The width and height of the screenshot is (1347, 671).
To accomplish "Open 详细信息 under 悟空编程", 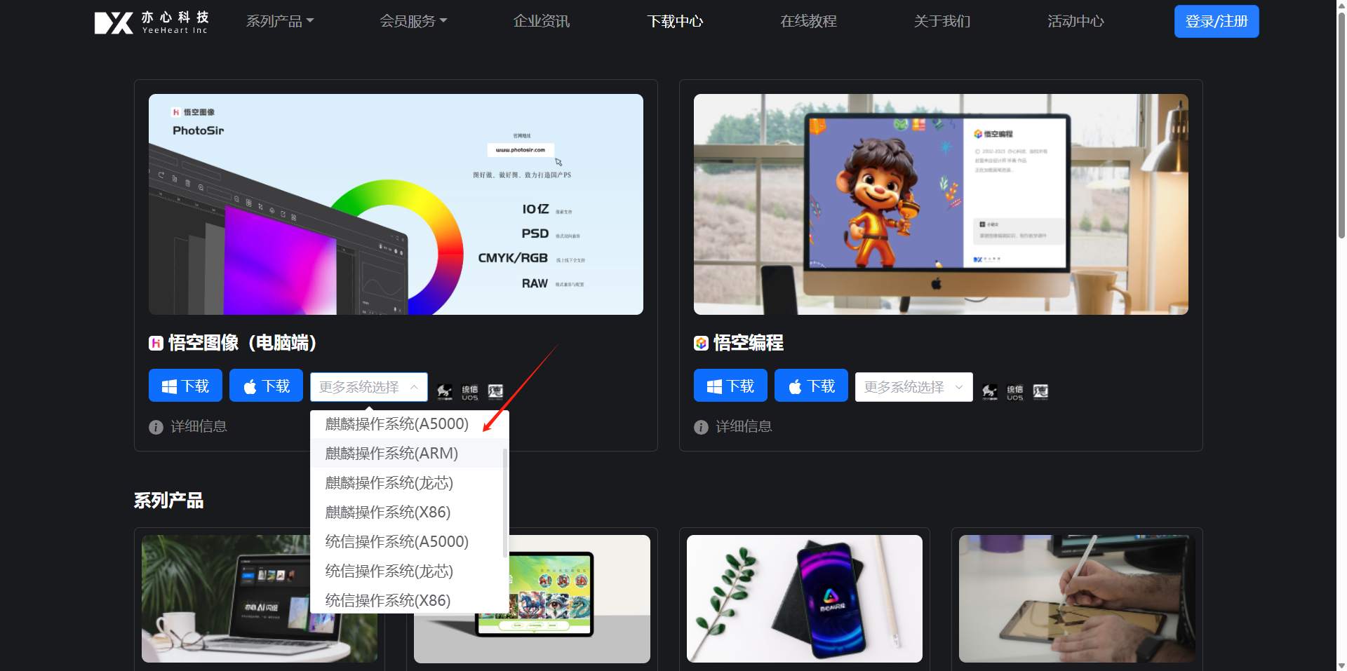I will (x=744, y=426).
